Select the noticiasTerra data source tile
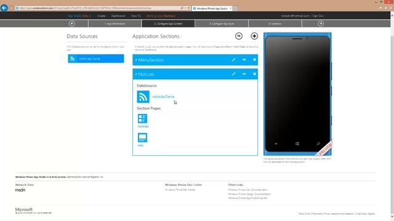This screenshot has height=221, width=394. (96, 59)
